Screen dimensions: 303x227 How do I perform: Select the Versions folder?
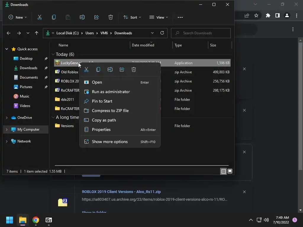(67, 126)
